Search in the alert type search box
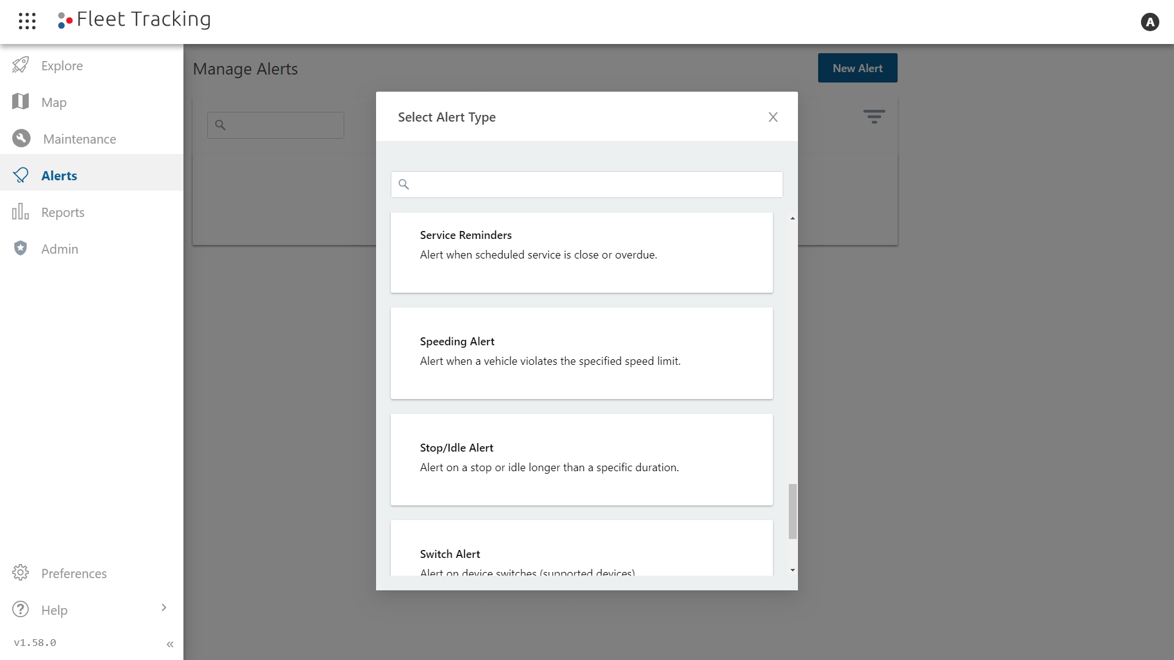The image size is (1174, 660). pos(587,185)
